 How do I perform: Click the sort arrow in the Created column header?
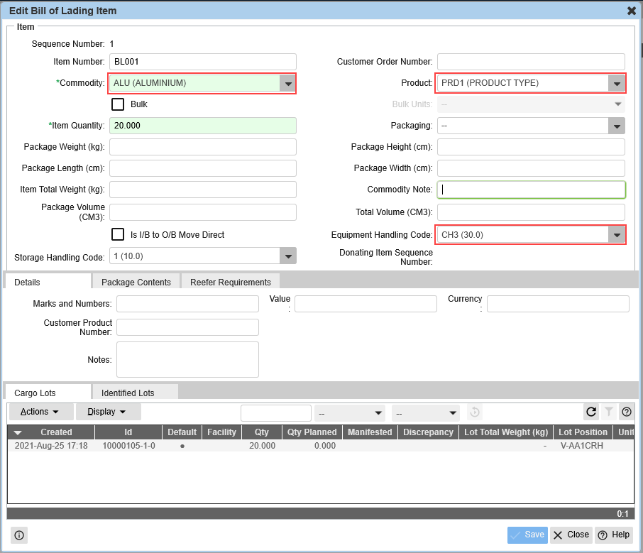click(x=18, y=432)
